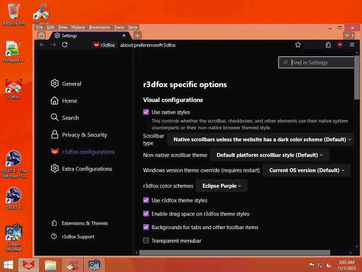
Task: Go to Search settings category
Action: (65, 118)
